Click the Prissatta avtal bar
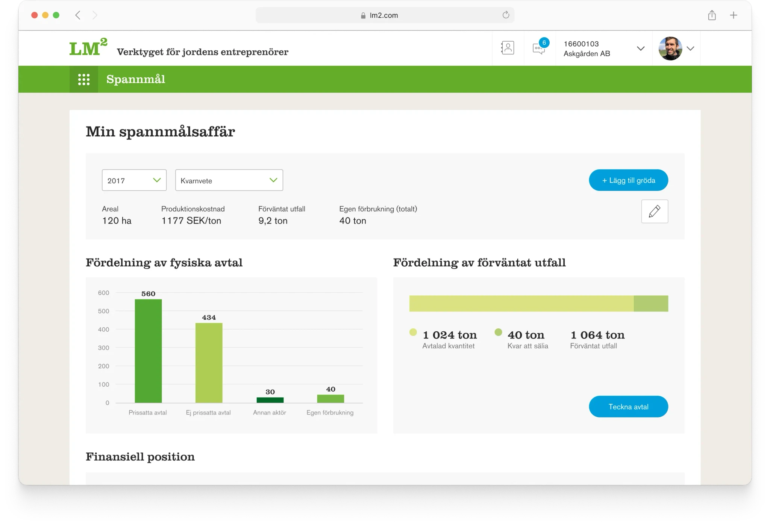This screenshot has height=526, width=770. coord(148,351)
